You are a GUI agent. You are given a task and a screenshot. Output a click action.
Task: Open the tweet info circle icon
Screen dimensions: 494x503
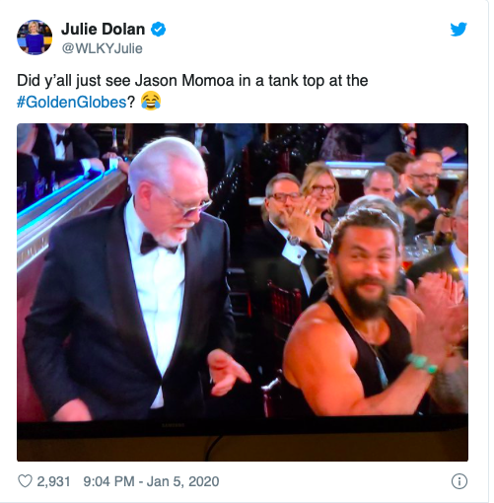(x=459, y=481)
